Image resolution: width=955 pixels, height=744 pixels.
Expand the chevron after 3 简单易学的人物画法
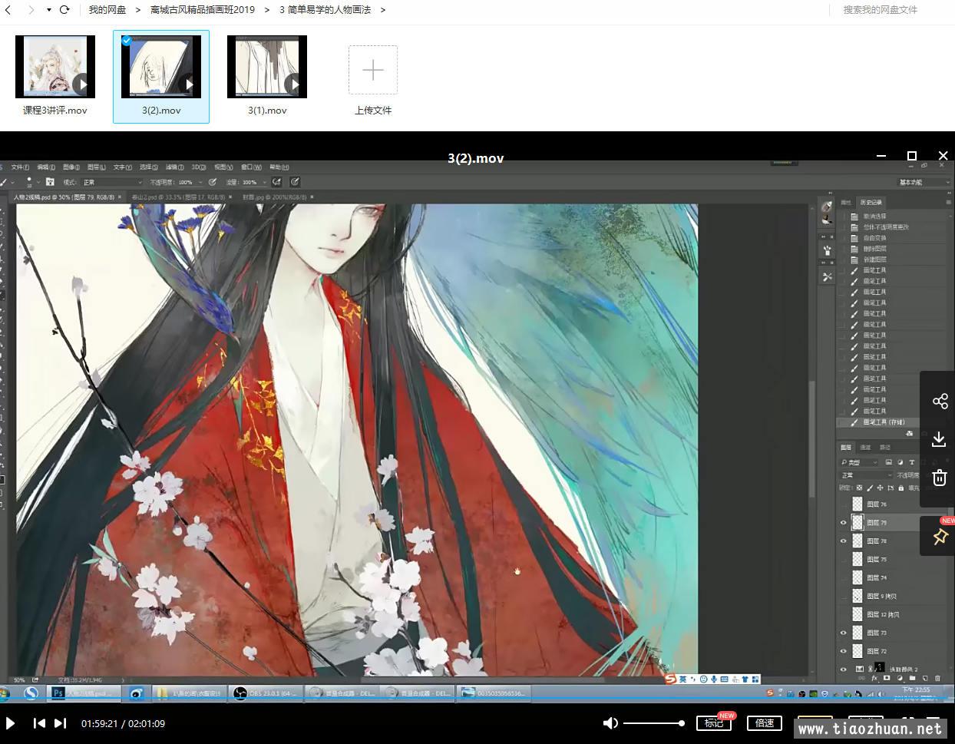(x=383, y=10)
